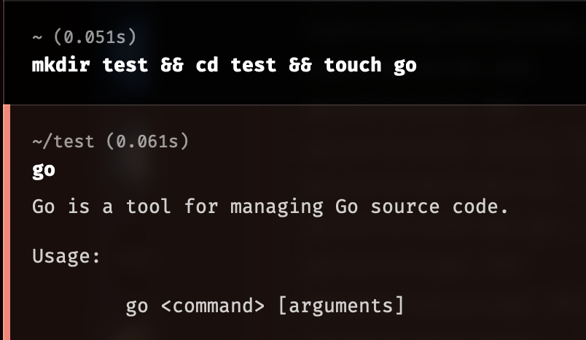Select the first block's mkdir command line
Screen dimensions: 586x340
224,66
